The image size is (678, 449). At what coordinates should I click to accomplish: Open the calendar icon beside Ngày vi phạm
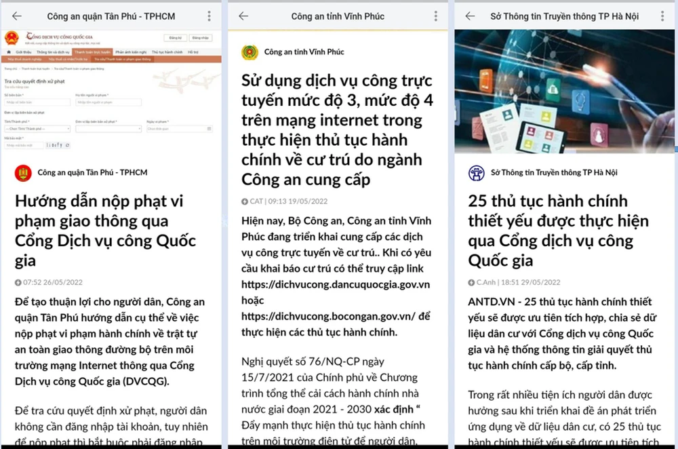(210, 129)
